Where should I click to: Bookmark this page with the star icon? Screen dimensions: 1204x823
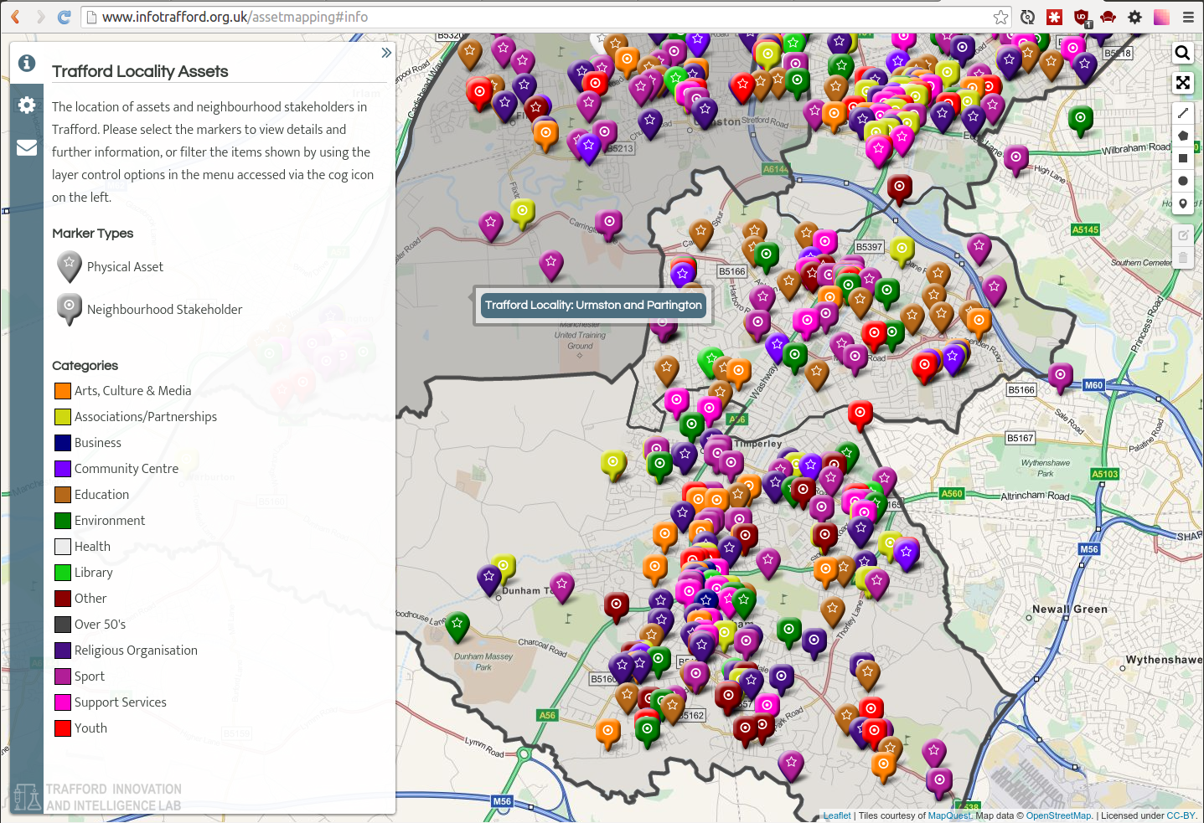click(1000, 17)
